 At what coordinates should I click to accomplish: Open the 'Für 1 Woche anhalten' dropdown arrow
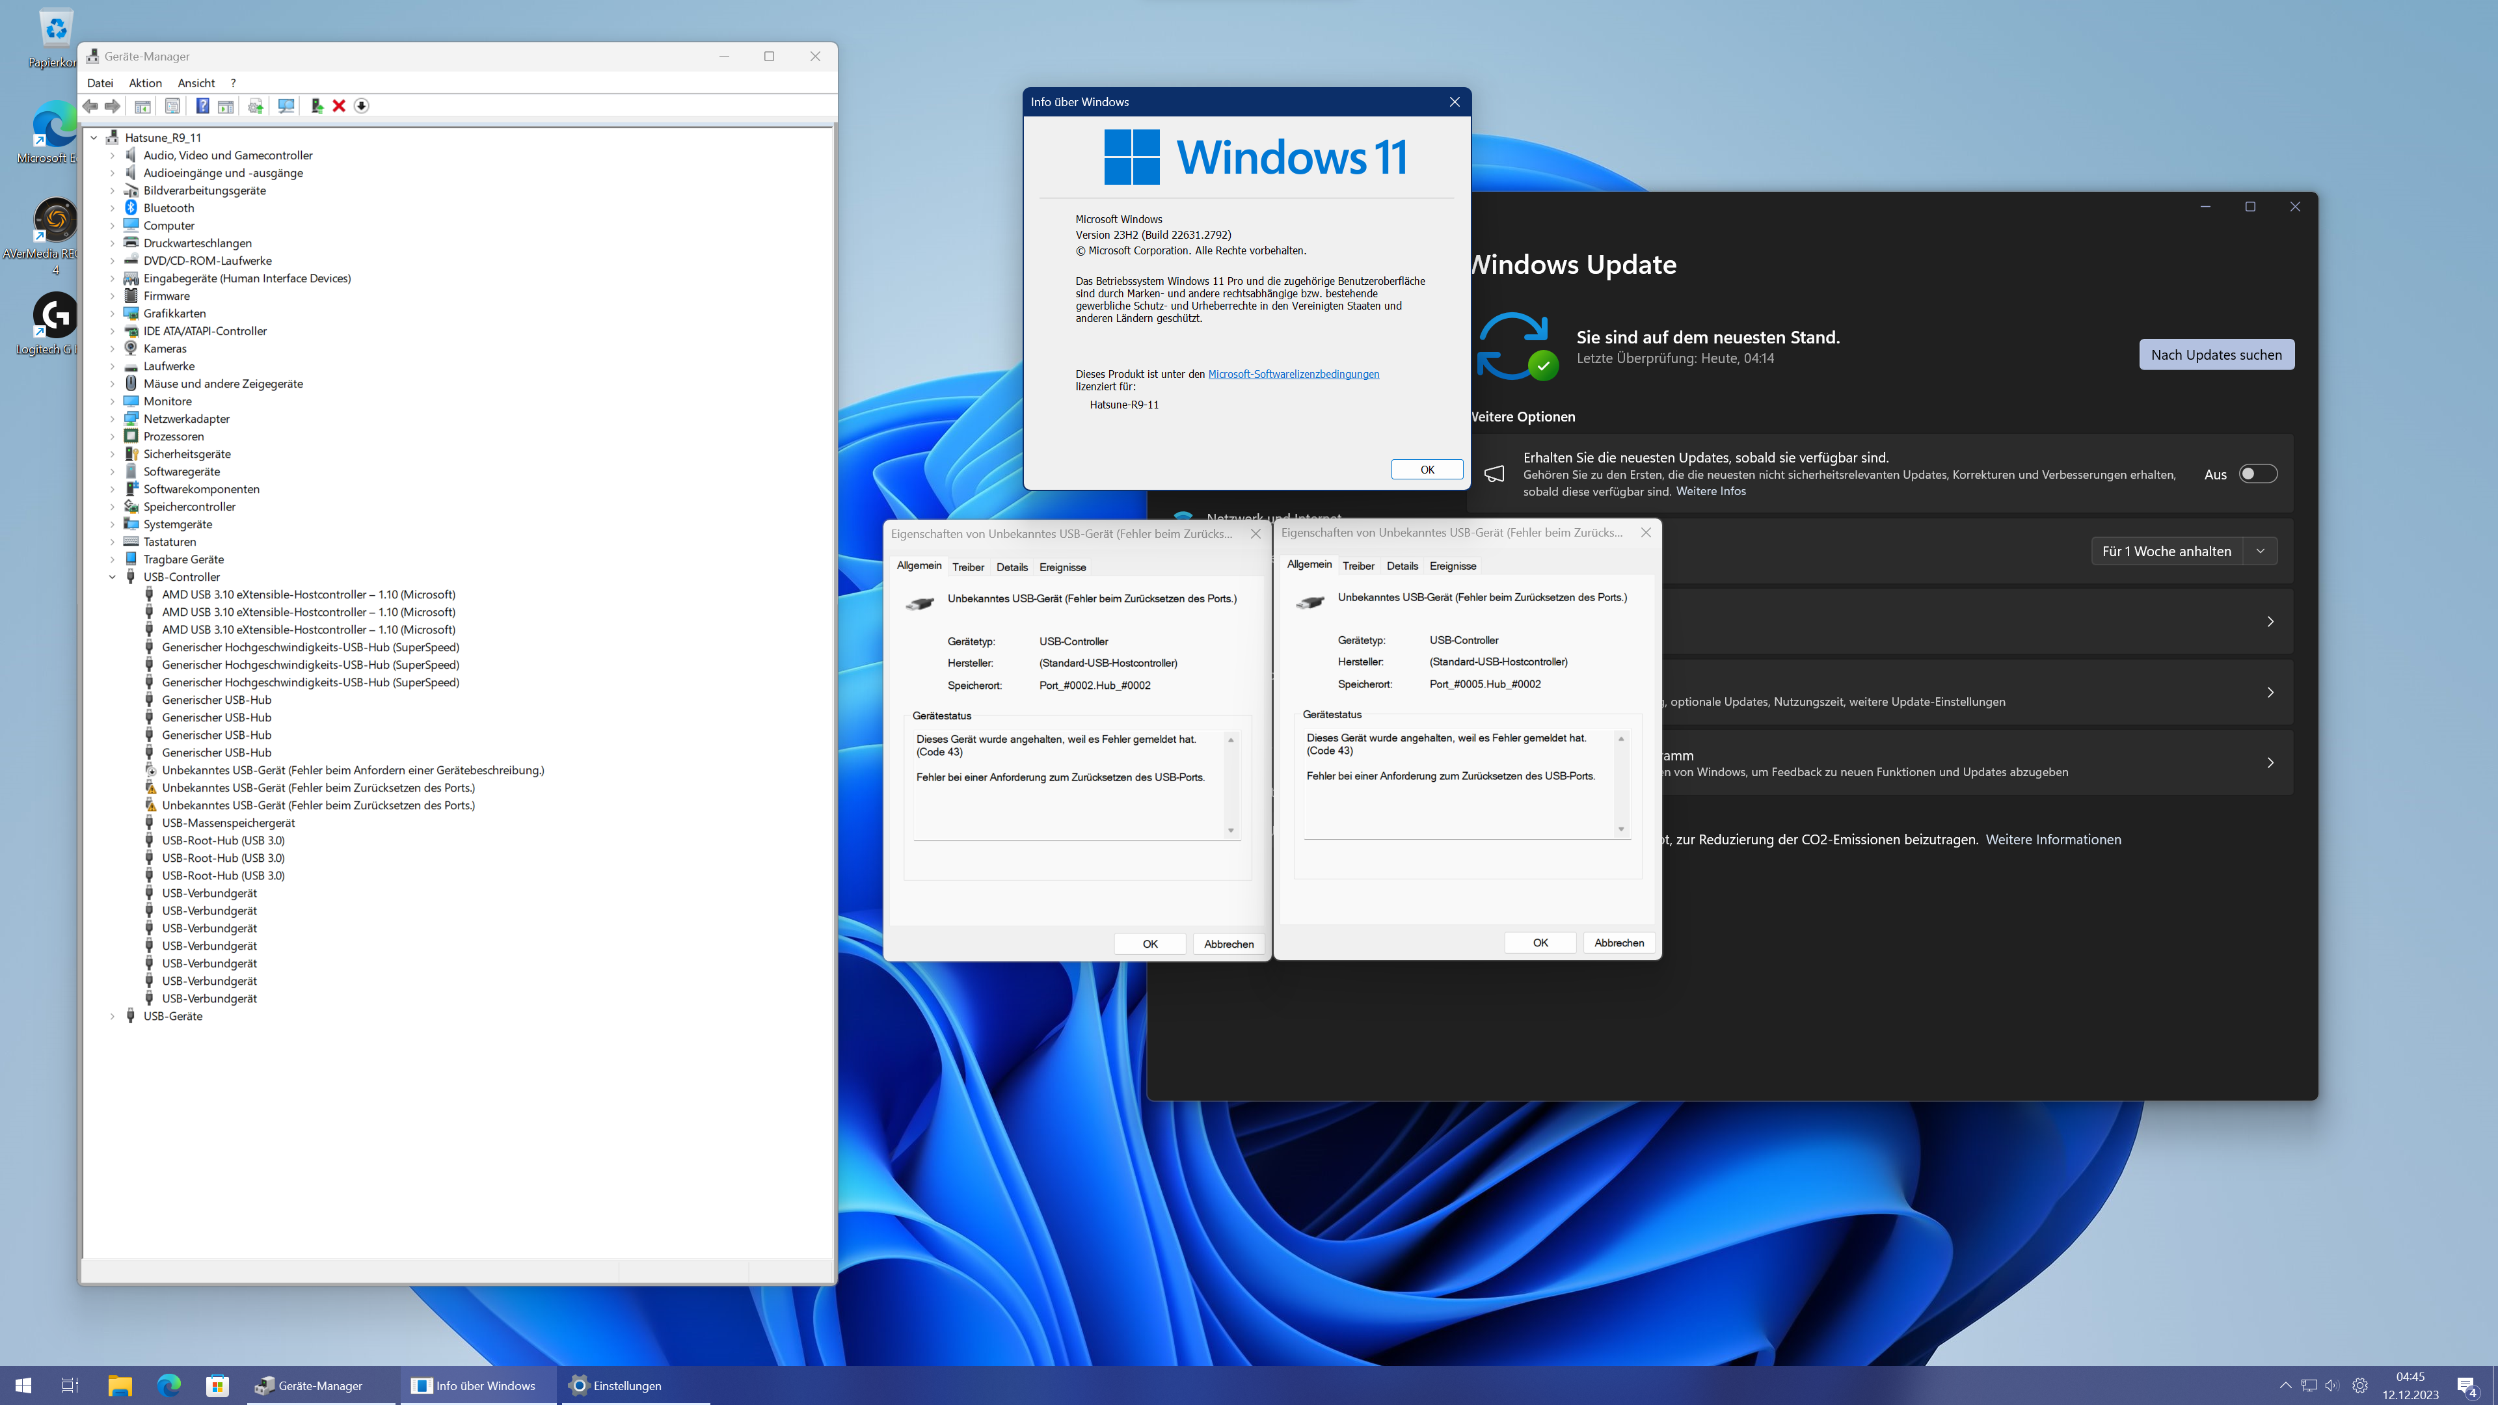2261,551
